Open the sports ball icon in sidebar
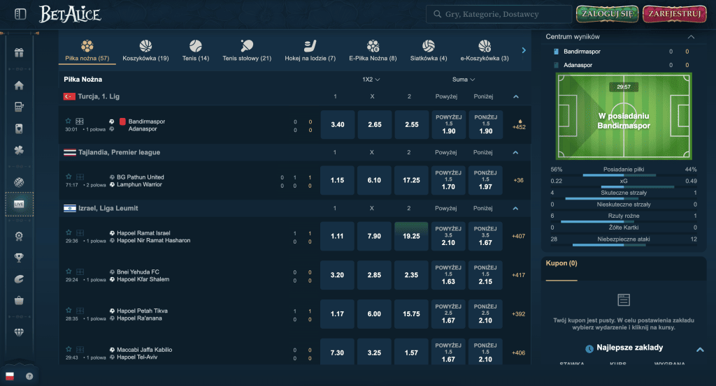This screenshot has height=386, width=716. pyautogui.click(x=19, y=182)
